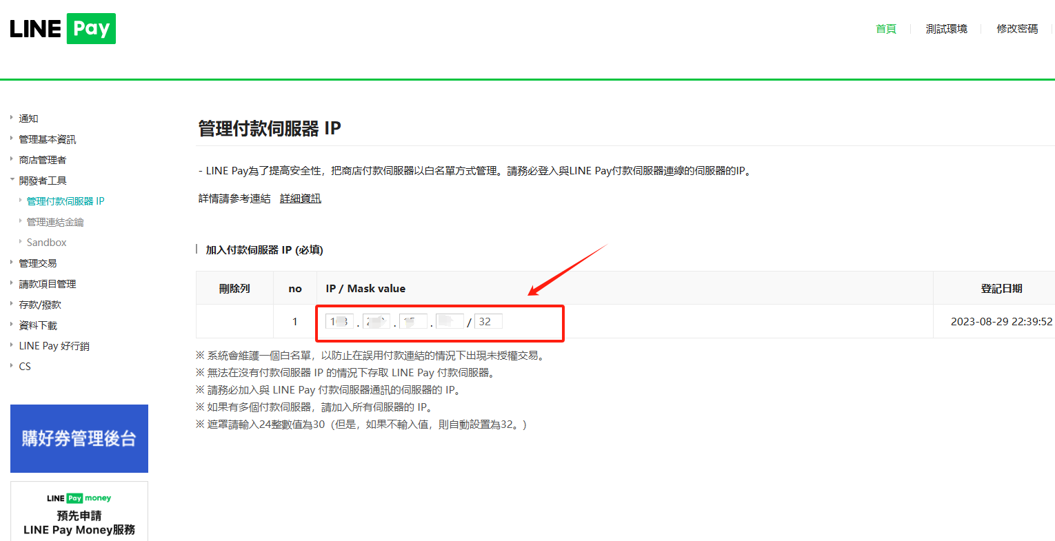Click the 管理付款伺服器 IP page heading
1055x541 pixels.
coord(270,128)
